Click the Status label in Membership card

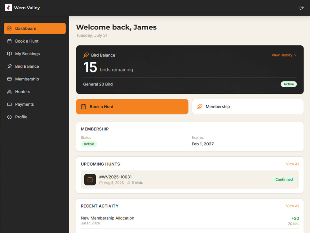(86, 138)
